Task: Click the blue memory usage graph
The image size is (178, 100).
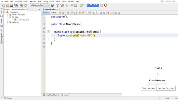Action: coord(93,5)
